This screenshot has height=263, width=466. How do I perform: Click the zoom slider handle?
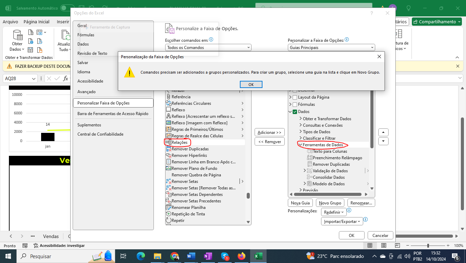[x=428, y=246]
